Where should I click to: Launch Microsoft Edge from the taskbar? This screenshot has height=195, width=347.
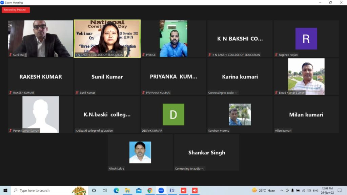(x=116, y=190)
